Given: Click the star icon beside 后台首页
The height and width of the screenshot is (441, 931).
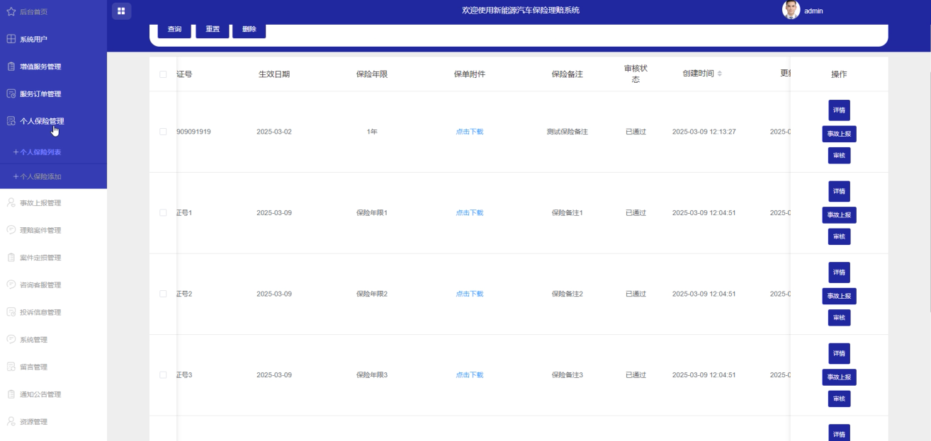Looking at the screenshot, I should 11,11.
